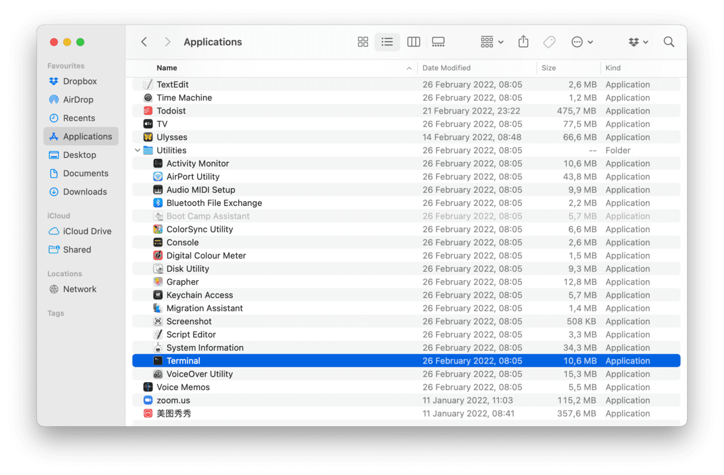Image resolution: width=724 pixels, height=475 pixels.
Task: Open the group-by options dropdown
Action: point(492,42)
